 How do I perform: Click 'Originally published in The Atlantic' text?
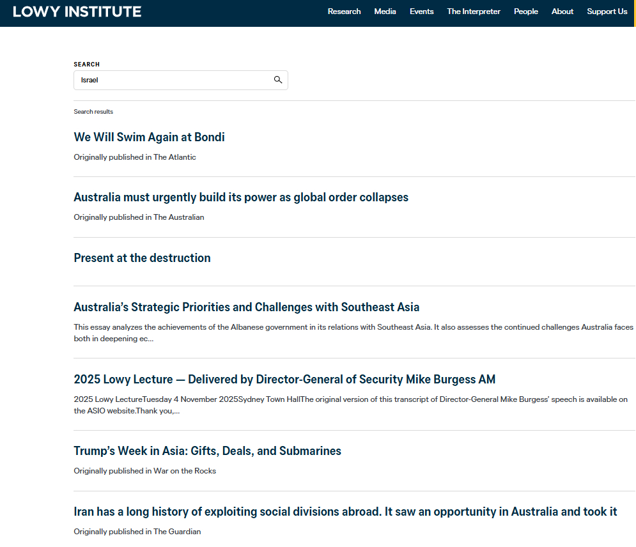click(x=135, y=157)
